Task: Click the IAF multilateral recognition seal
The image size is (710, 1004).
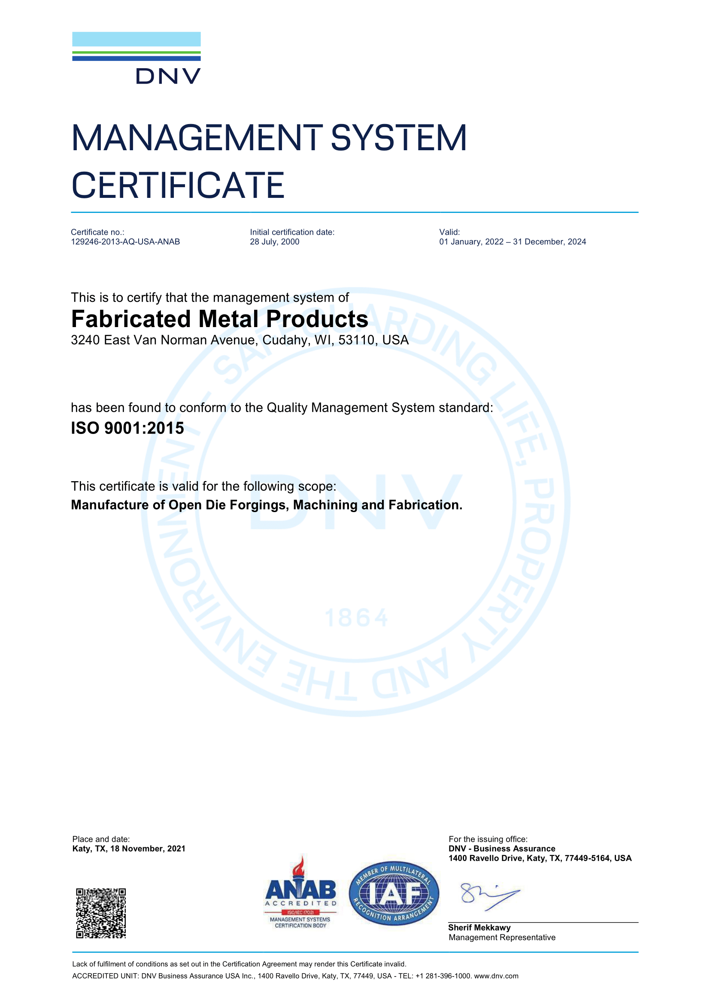Action: (394, 893)
